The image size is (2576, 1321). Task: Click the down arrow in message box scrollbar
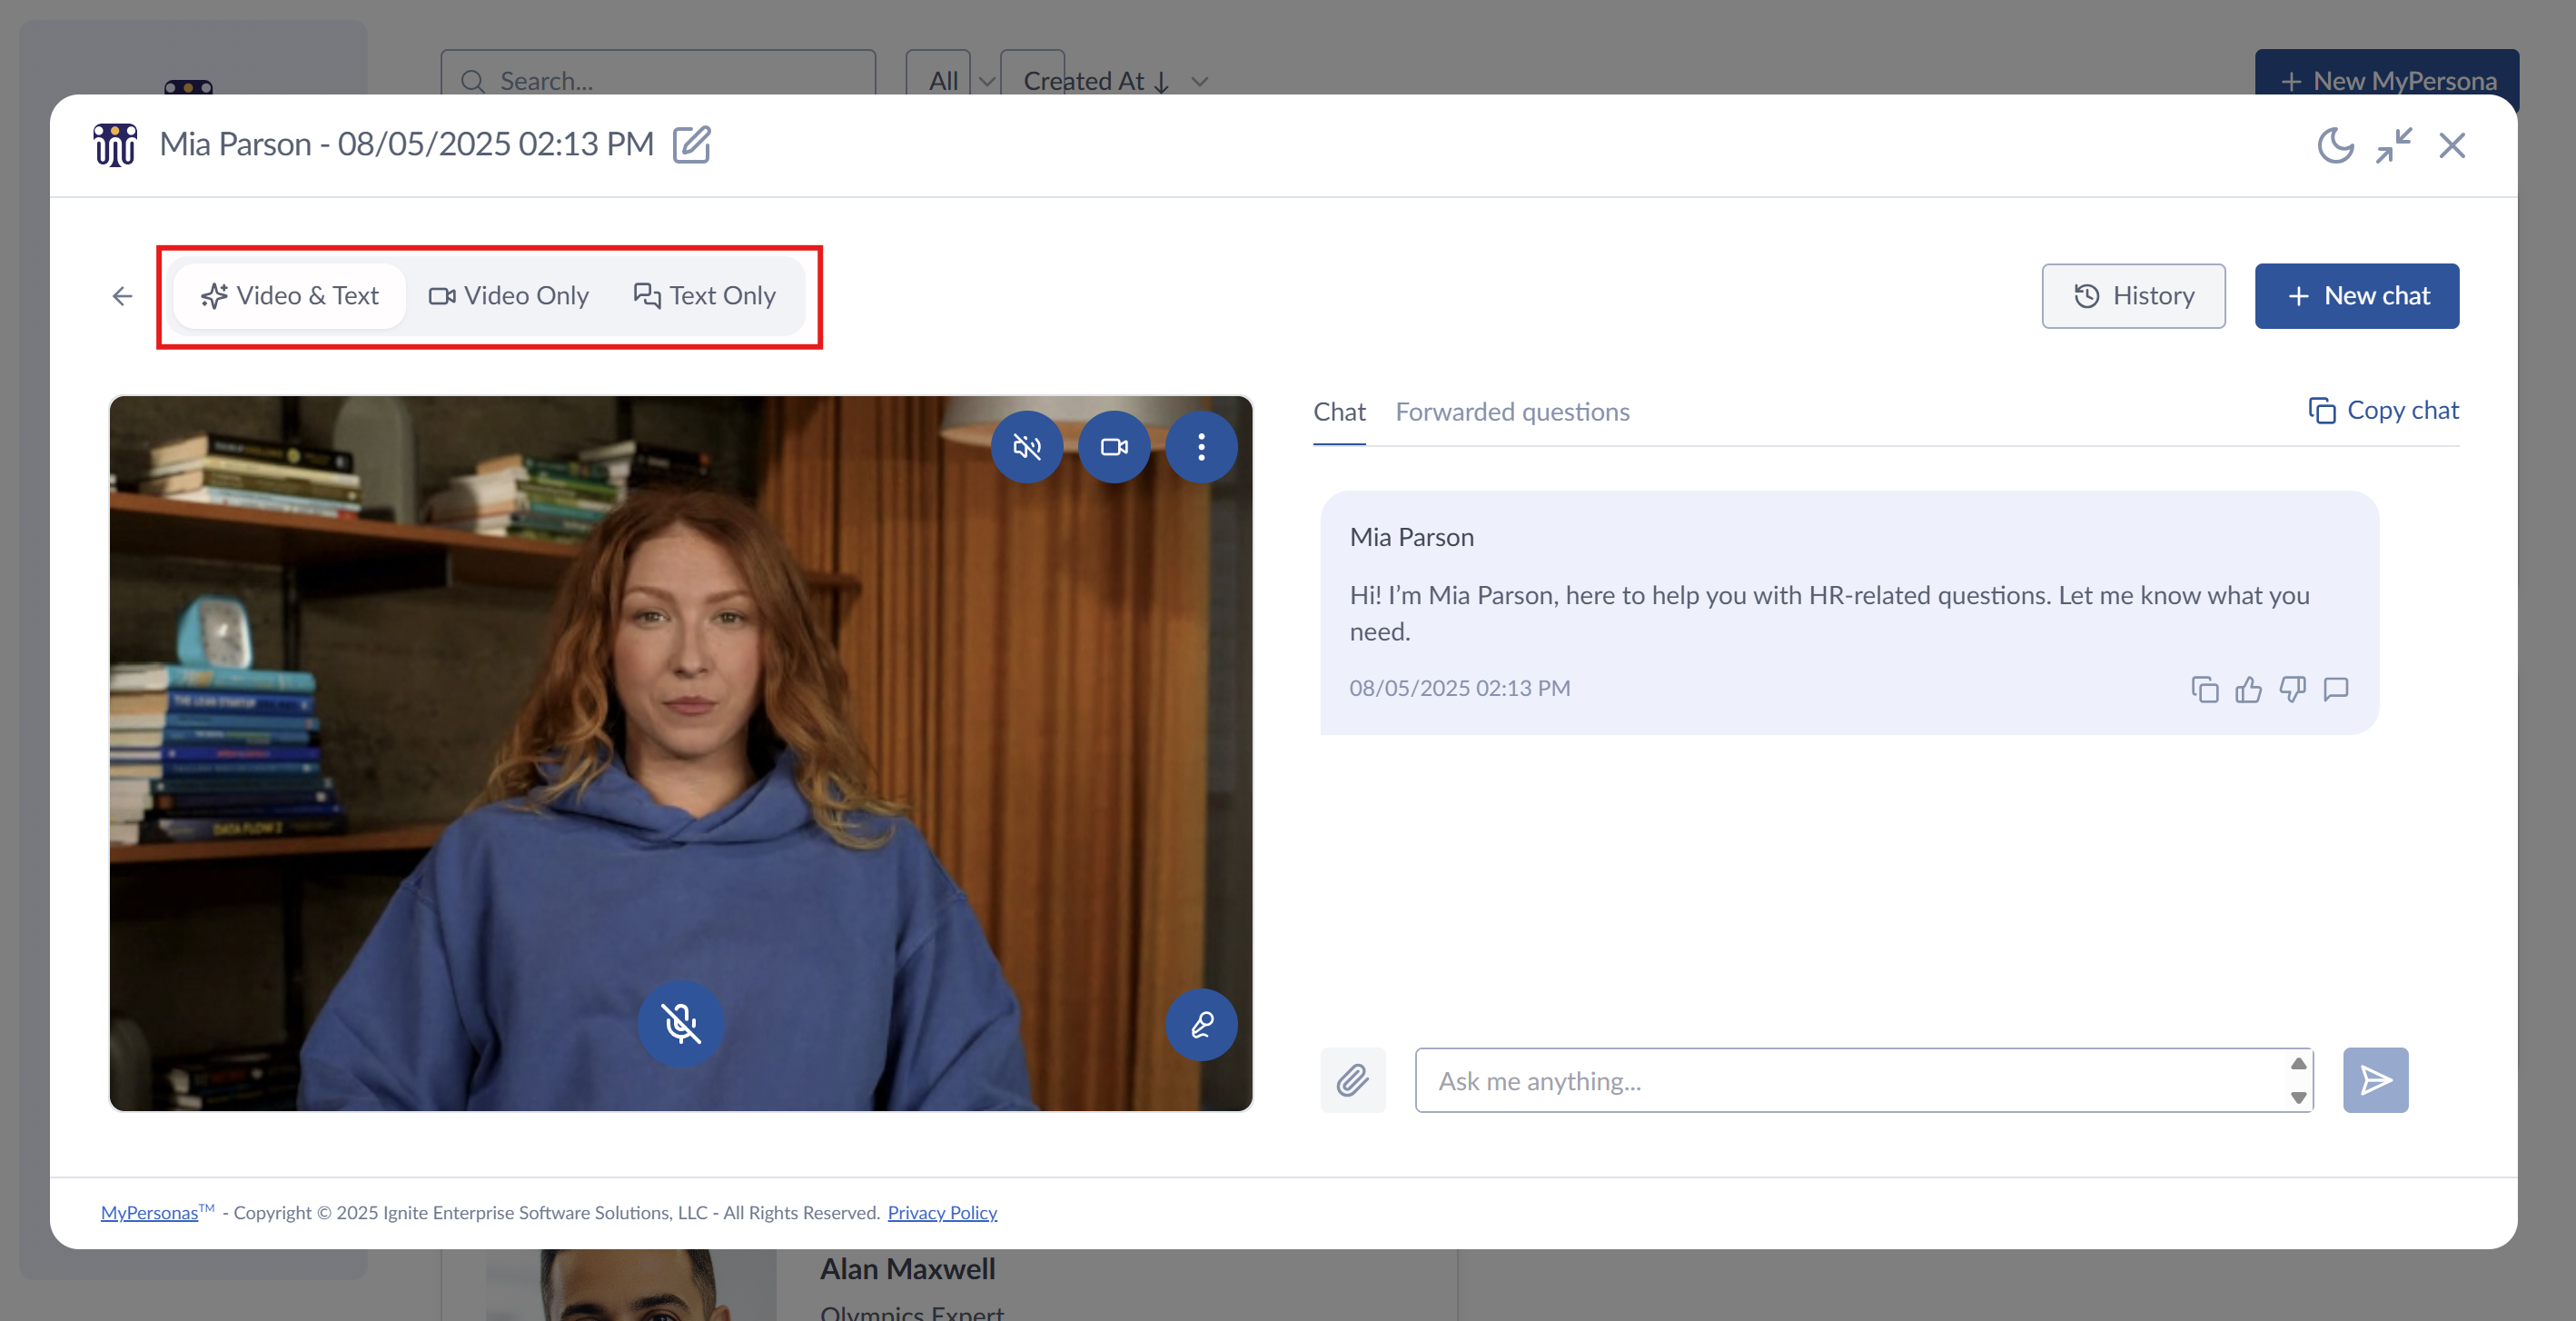[2299, 1097]
